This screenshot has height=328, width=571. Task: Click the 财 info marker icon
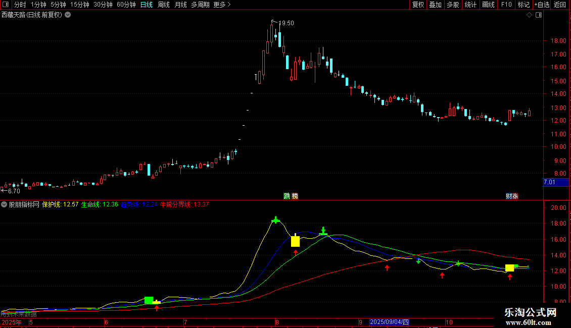pyautogui.click(x=509, y=196)
